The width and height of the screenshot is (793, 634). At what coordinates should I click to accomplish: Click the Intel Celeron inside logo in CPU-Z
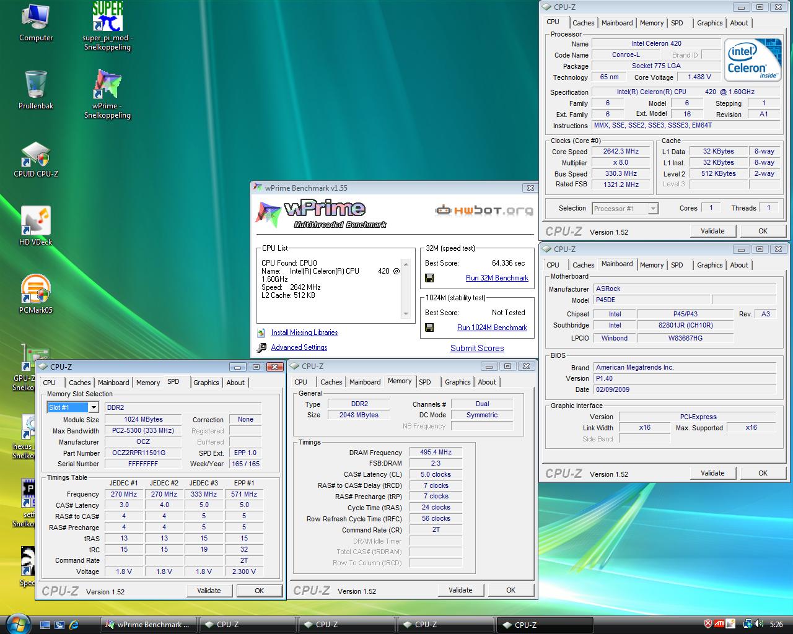tap(753, 61)
